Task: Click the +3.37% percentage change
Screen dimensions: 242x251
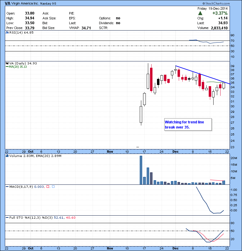Action: 220,13
